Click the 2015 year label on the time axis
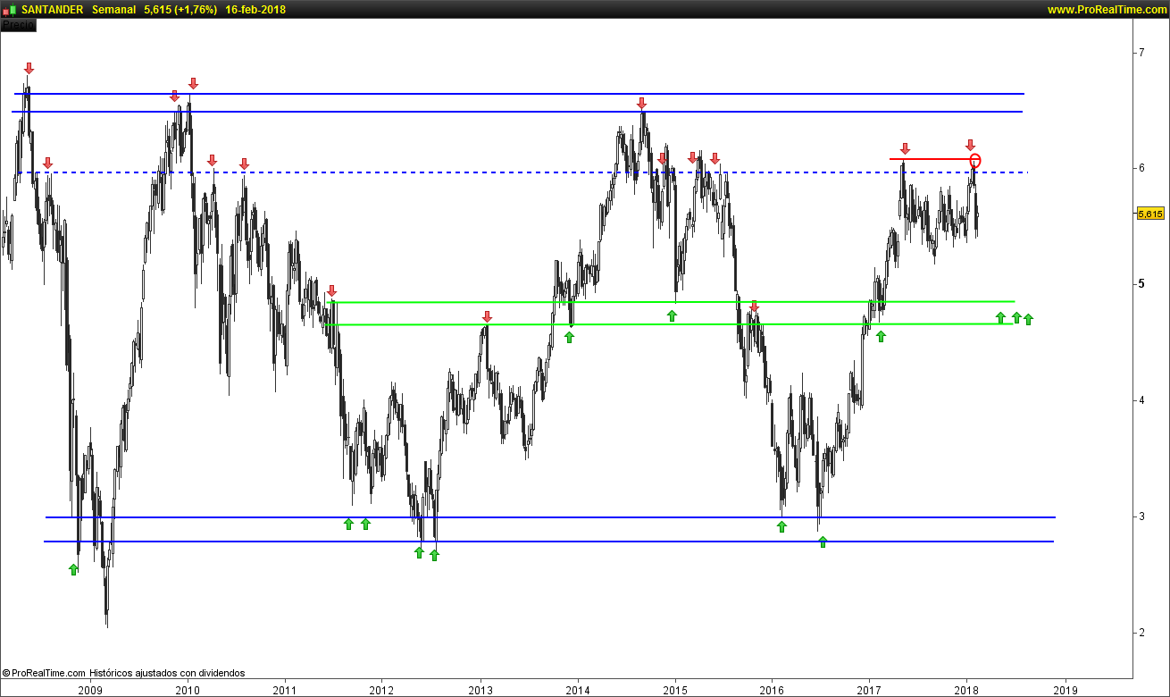This screenshot has height=697, width=1170. point(675,690)
